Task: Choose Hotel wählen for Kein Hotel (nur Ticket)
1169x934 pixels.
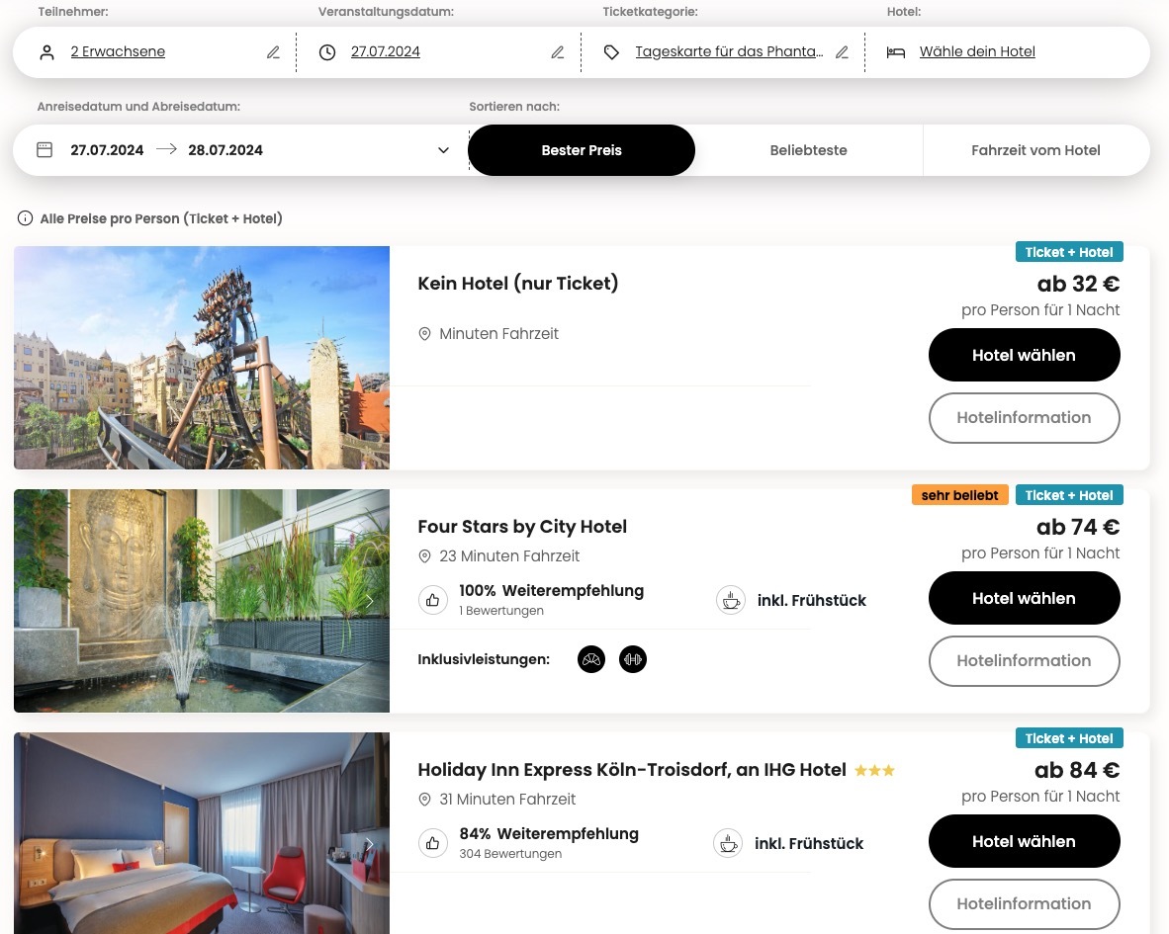Action: [1024, 355]
